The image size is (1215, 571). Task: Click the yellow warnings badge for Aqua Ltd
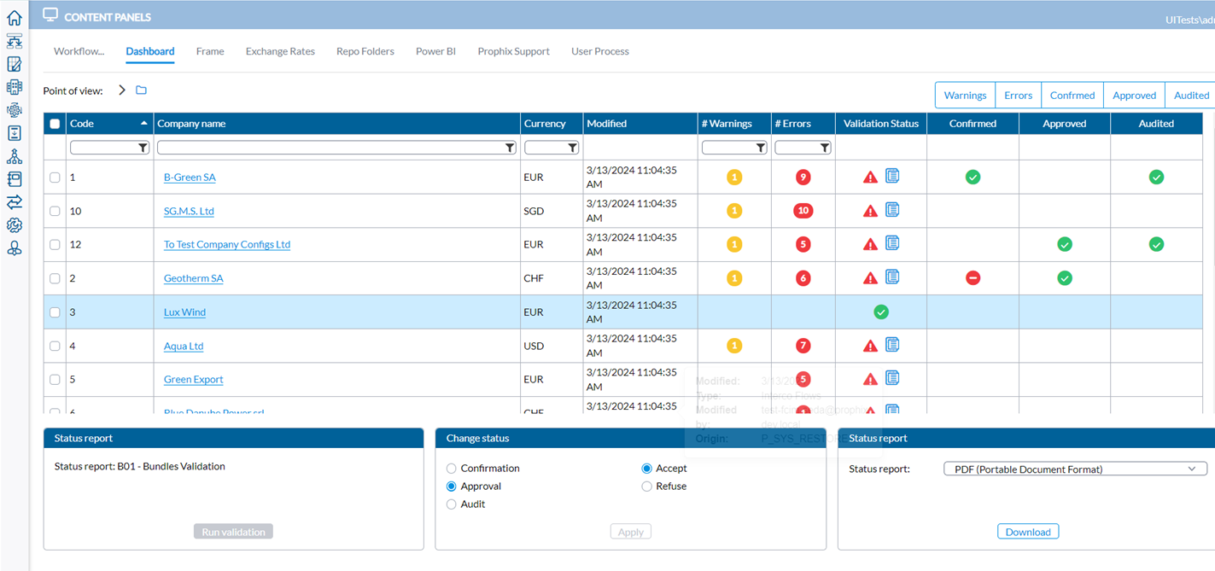point(733,346)
